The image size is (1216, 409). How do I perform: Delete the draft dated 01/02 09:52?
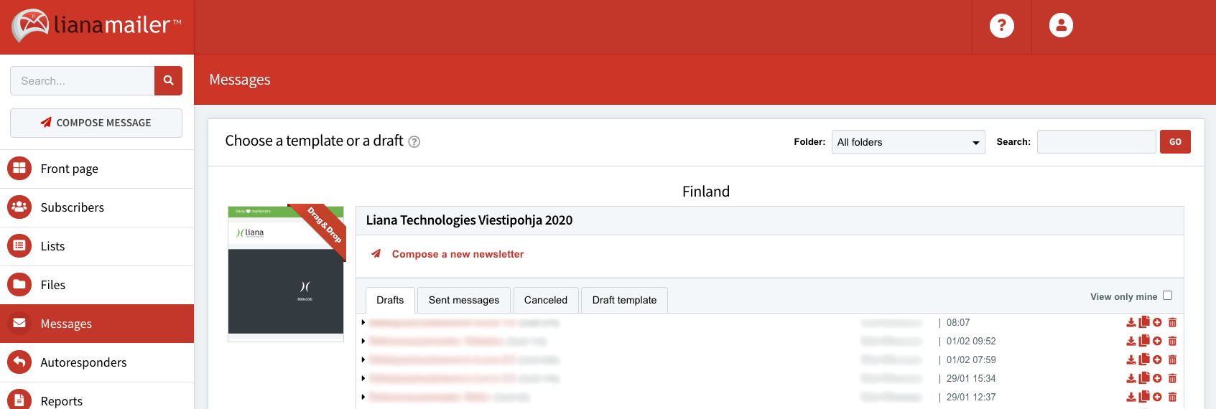point(1172,341)
